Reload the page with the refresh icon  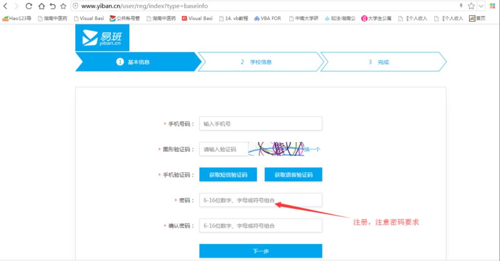pyautogui.click(x=29, y=6)
